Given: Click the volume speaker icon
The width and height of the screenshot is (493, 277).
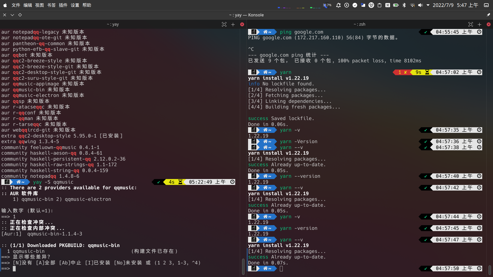Looking at the screenshot, I should coord(420,5).
